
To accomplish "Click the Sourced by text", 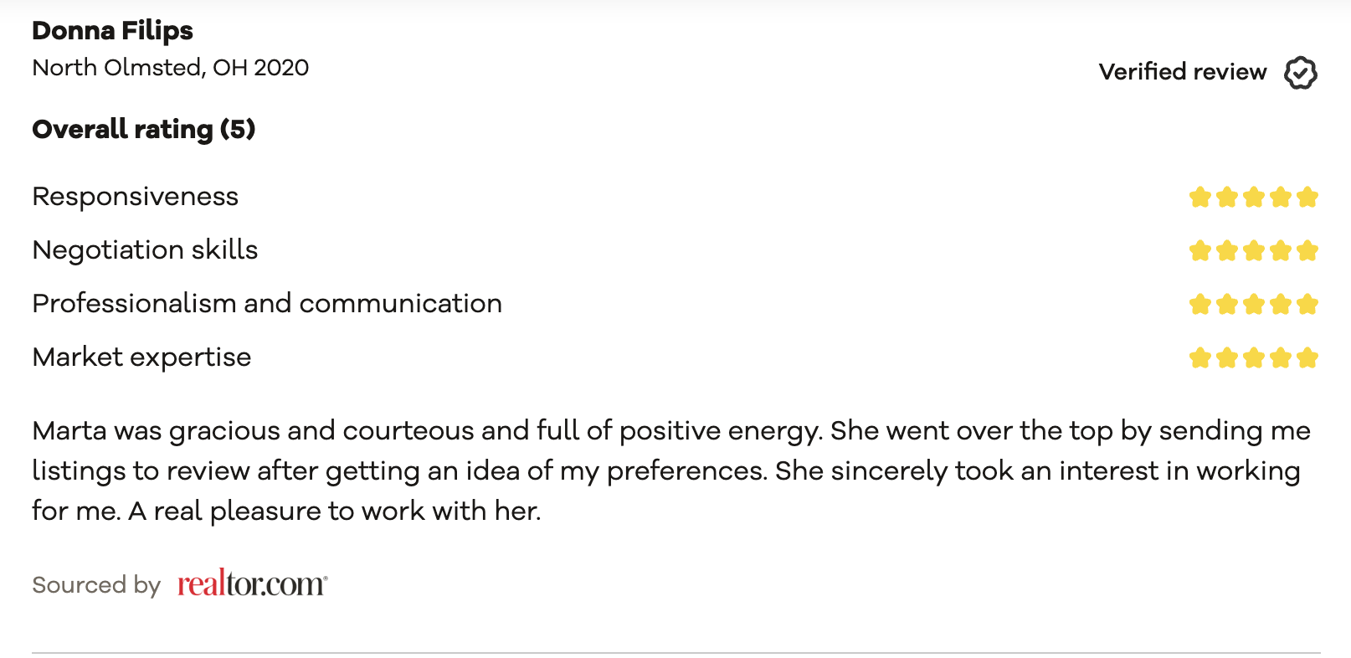I will [x=96, y=584].
